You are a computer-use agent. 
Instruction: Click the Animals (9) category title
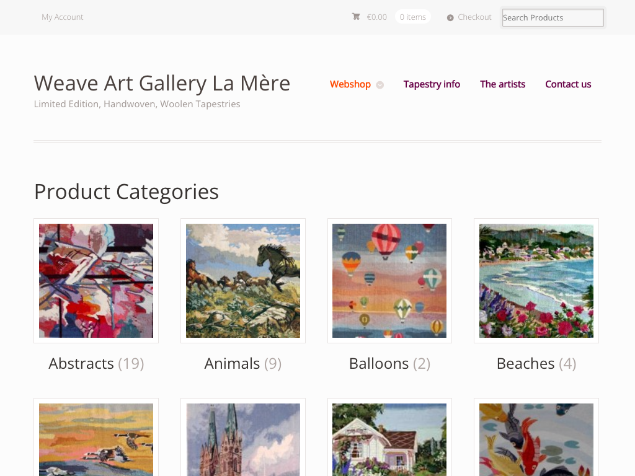[x=243, y=363]
